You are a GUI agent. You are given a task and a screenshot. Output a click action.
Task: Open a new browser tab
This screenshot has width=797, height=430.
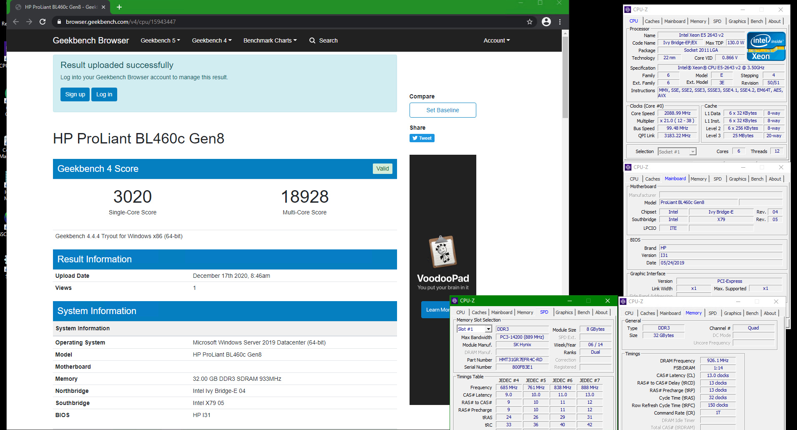119,7
